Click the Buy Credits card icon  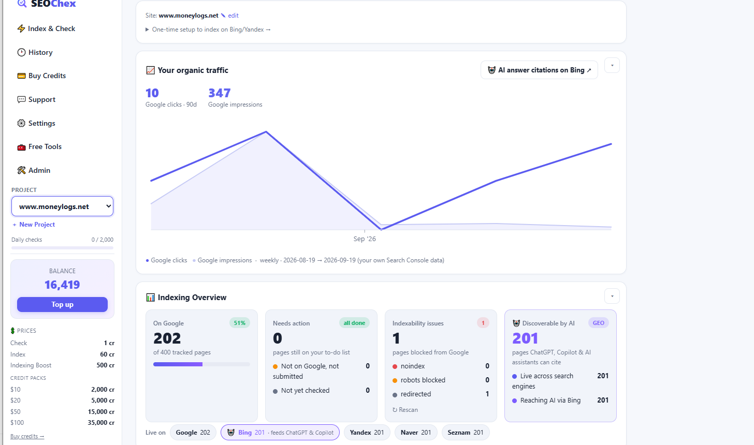tap(21, 76)
